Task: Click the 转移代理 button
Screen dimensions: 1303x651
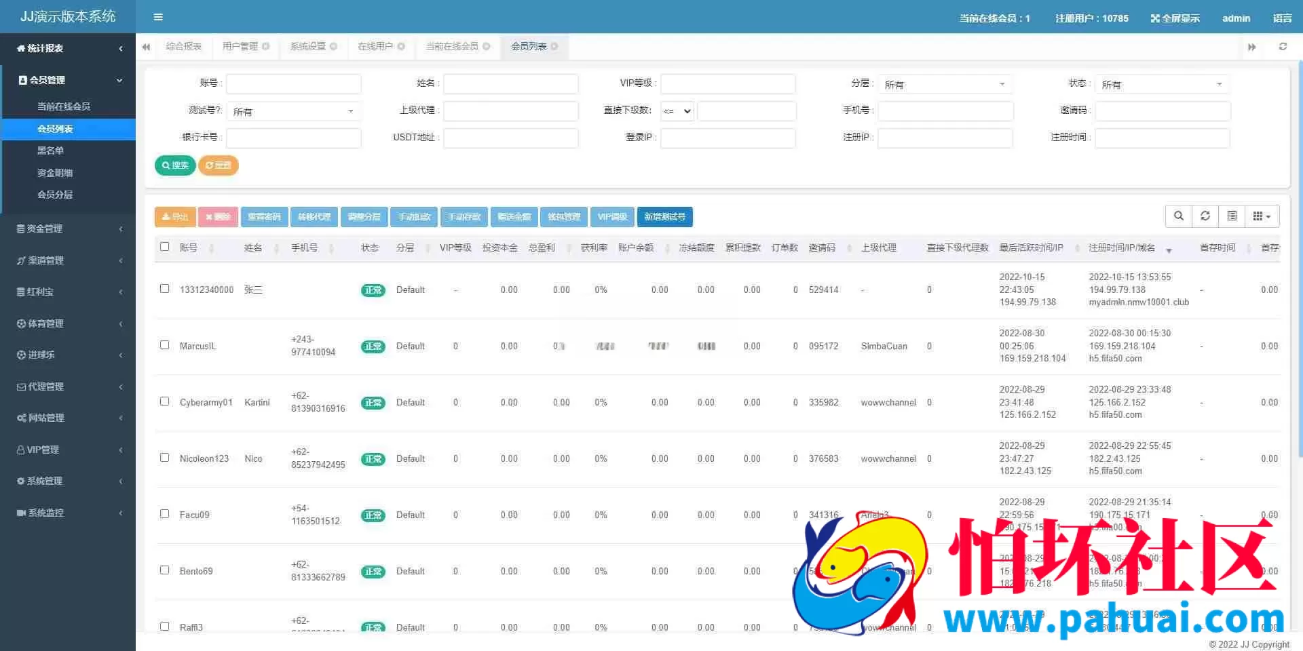Action: (x=314, y=217)
